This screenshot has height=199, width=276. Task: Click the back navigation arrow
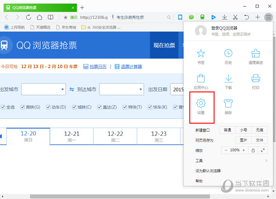click(7, 17)
